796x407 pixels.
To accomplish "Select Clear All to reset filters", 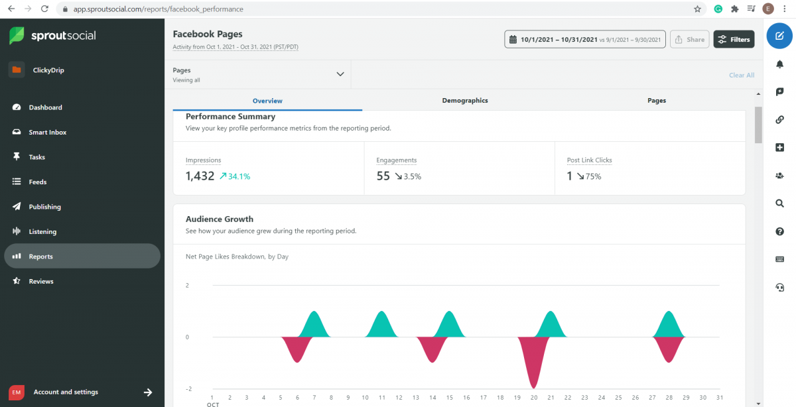I will [741, 75].
